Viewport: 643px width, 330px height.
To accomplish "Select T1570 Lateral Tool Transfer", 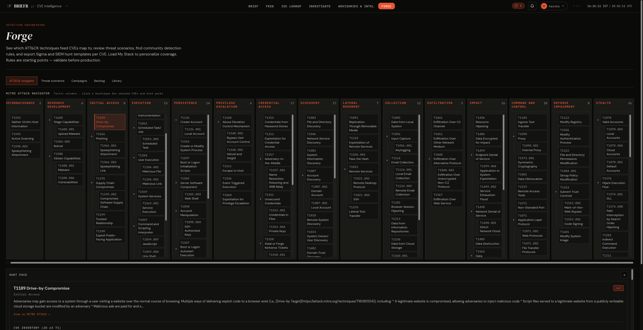I will pos(363,211).
